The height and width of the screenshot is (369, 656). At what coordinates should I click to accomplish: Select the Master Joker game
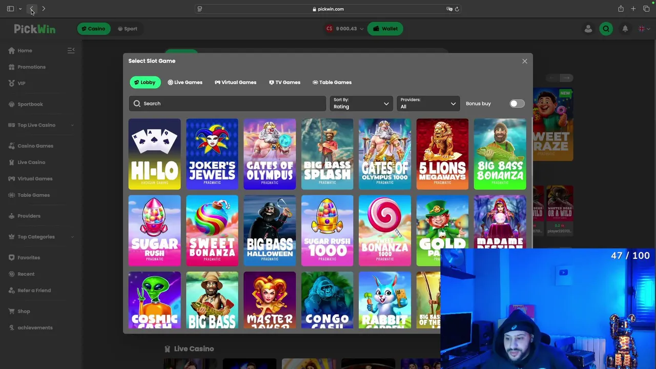[270, 300]
